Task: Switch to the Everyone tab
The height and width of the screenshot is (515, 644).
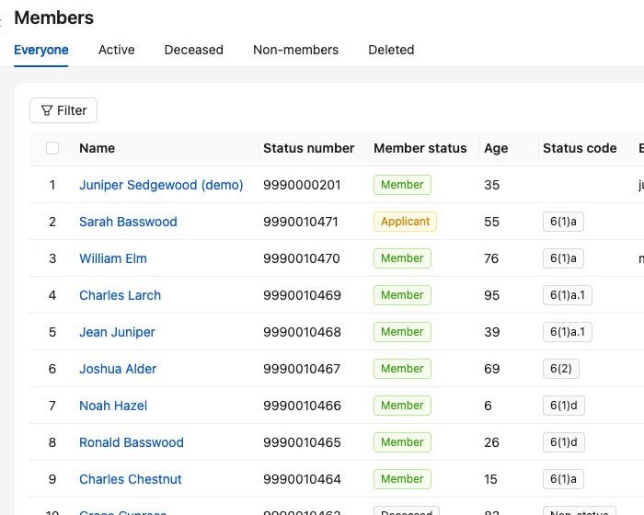Action: coord(41,50)
